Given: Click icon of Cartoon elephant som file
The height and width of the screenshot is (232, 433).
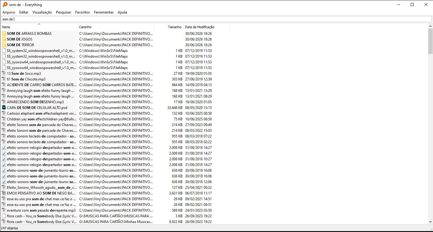Looking at the screenshot, I should (x=4, y=113).
